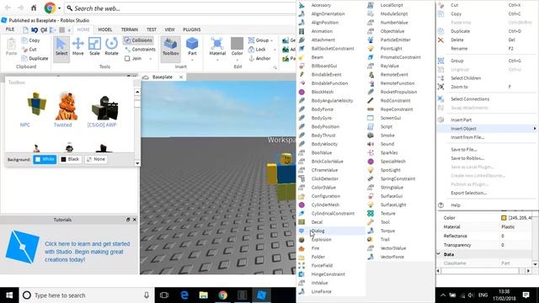Open the Color tool dropdown
Screen dimensions: 539x303
[237, 60]
